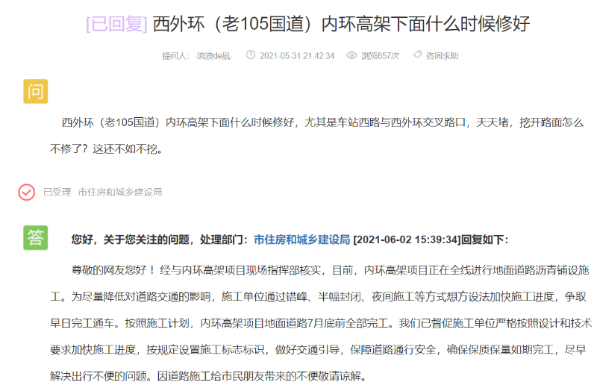The height and width of the screenshot is (388, 597).
Task: Click the asker name 提问人: -流浪de風-
Action: 197,56
